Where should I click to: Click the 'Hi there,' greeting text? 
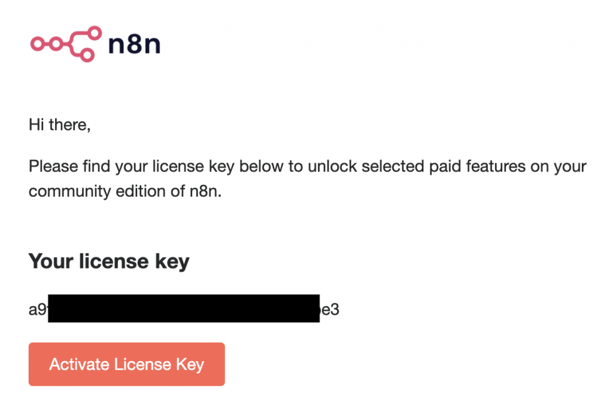point(59,125)
